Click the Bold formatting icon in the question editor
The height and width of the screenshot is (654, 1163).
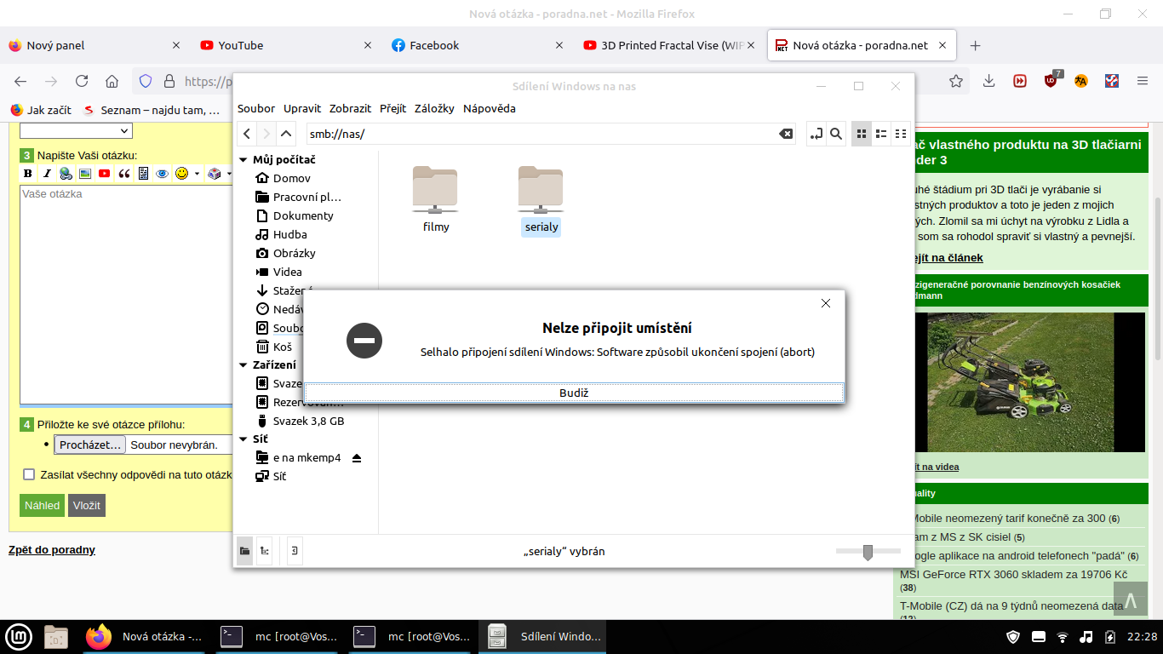[x=28, y=174]
